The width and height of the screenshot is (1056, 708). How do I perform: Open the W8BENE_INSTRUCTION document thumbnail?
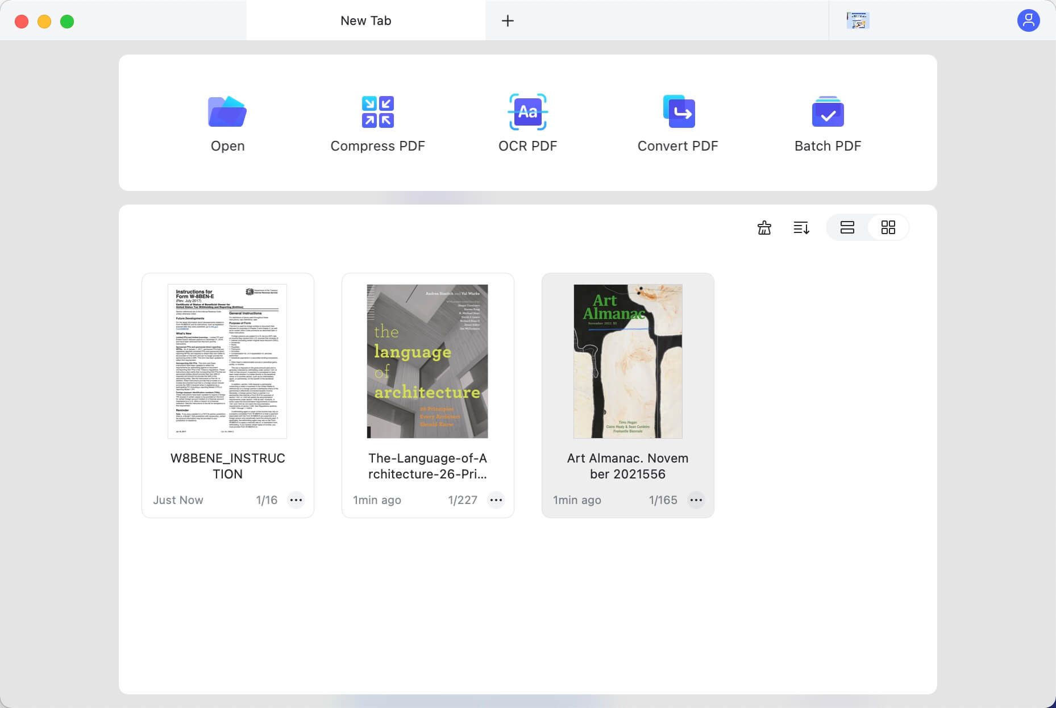[227, 361]
